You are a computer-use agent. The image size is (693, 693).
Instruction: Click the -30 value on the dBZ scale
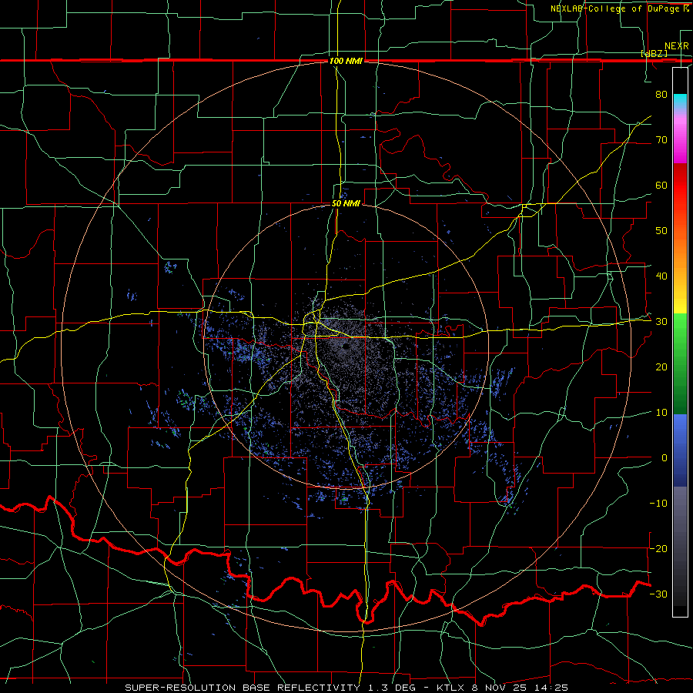(x=658, y=594)
